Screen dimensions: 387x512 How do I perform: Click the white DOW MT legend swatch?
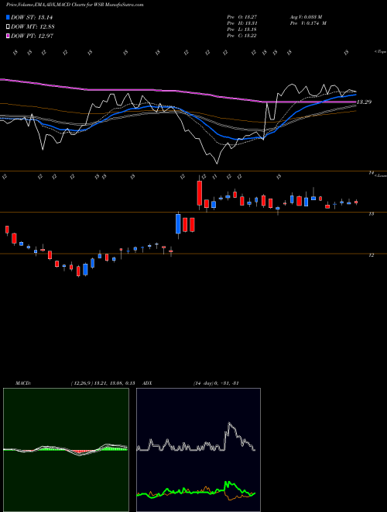[9, 27]
